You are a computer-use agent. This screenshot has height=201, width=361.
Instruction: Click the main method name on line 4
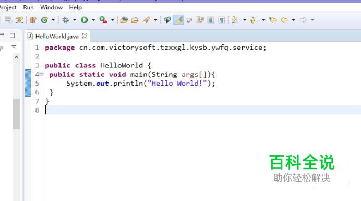click(139, 75)
